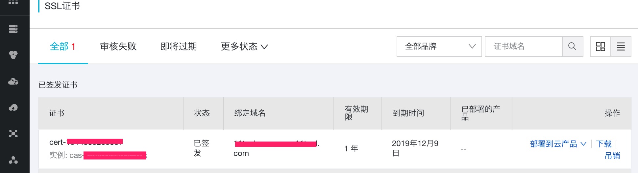Select the cloud upload sidebar icon
Viewport: 638px width, 173px height.
coord(13,107)
